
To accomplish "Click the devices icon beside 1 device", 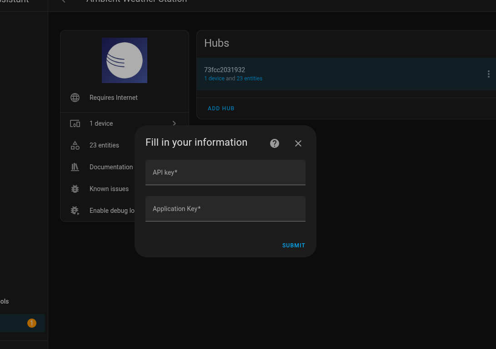I will click(75, 123).
